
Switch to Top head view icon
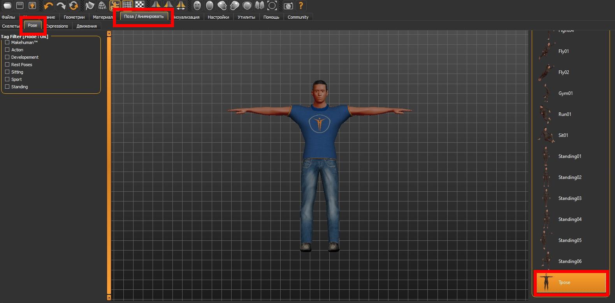click(x=247, y=6)
